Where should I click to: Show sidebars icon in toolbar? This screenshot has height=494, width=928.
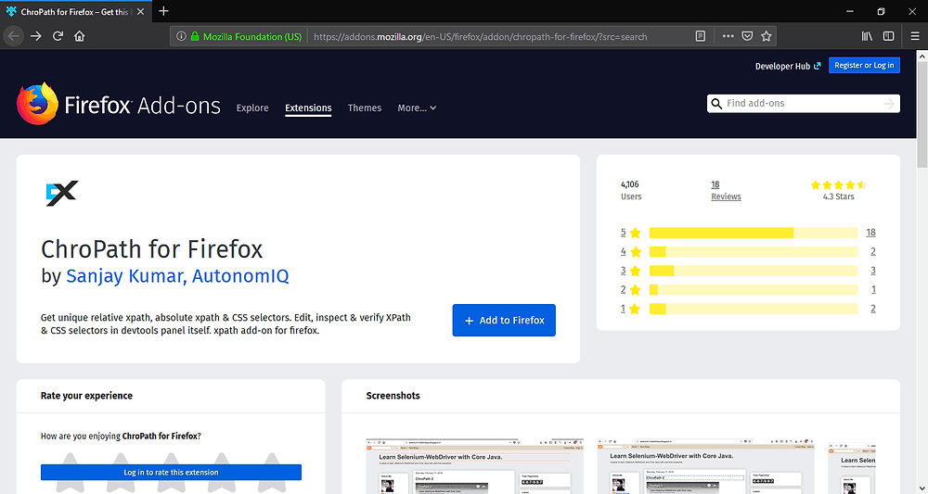point(888,36)
